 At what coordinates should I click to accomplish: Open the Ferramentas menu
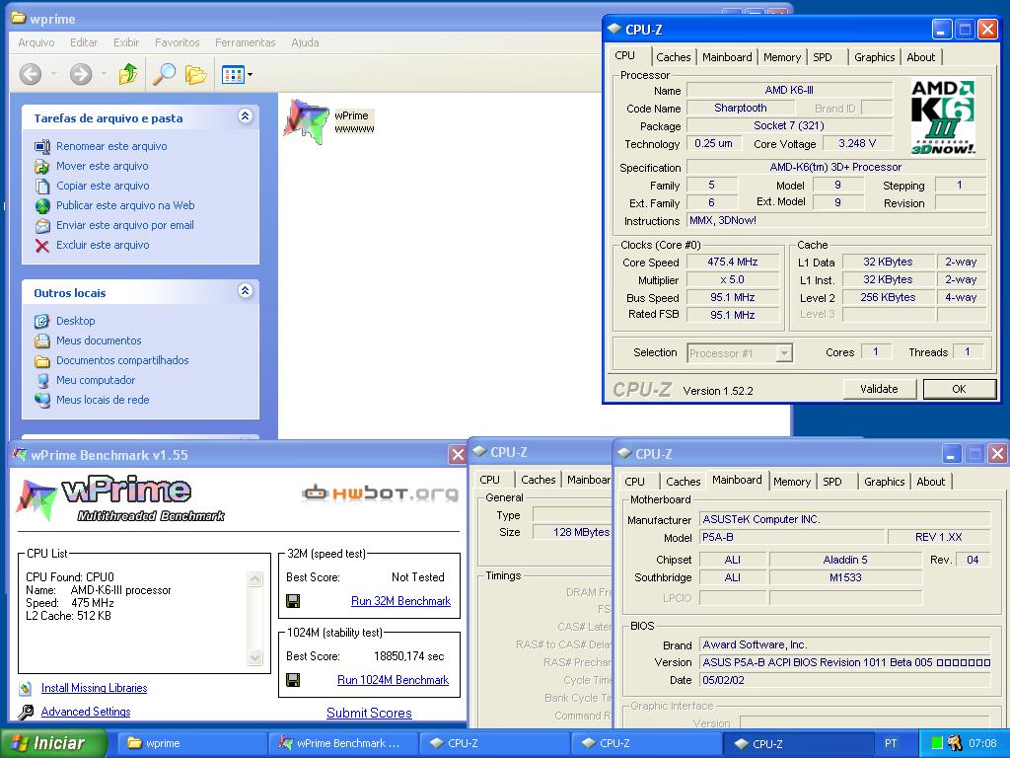tap(245, 42)
